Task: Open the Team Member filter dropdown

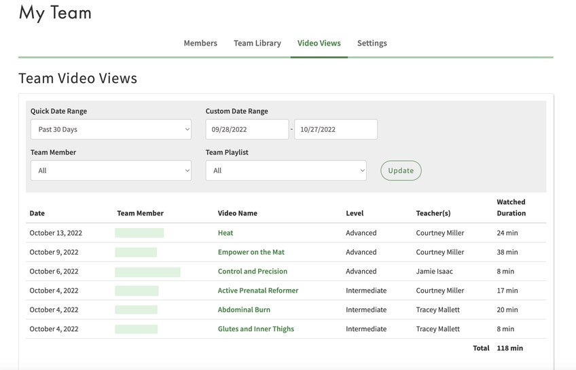Action: (x=111, y=171)
